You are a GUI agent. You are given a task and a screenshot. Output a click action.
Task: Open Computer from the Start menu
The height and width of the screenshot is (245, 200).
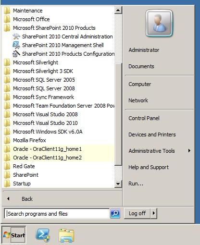[140, 84]
